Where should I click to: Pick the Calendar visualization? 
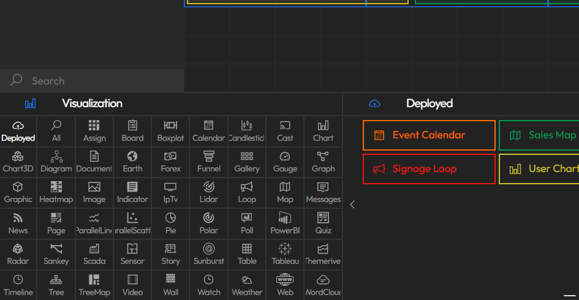[x=209, y=132]
